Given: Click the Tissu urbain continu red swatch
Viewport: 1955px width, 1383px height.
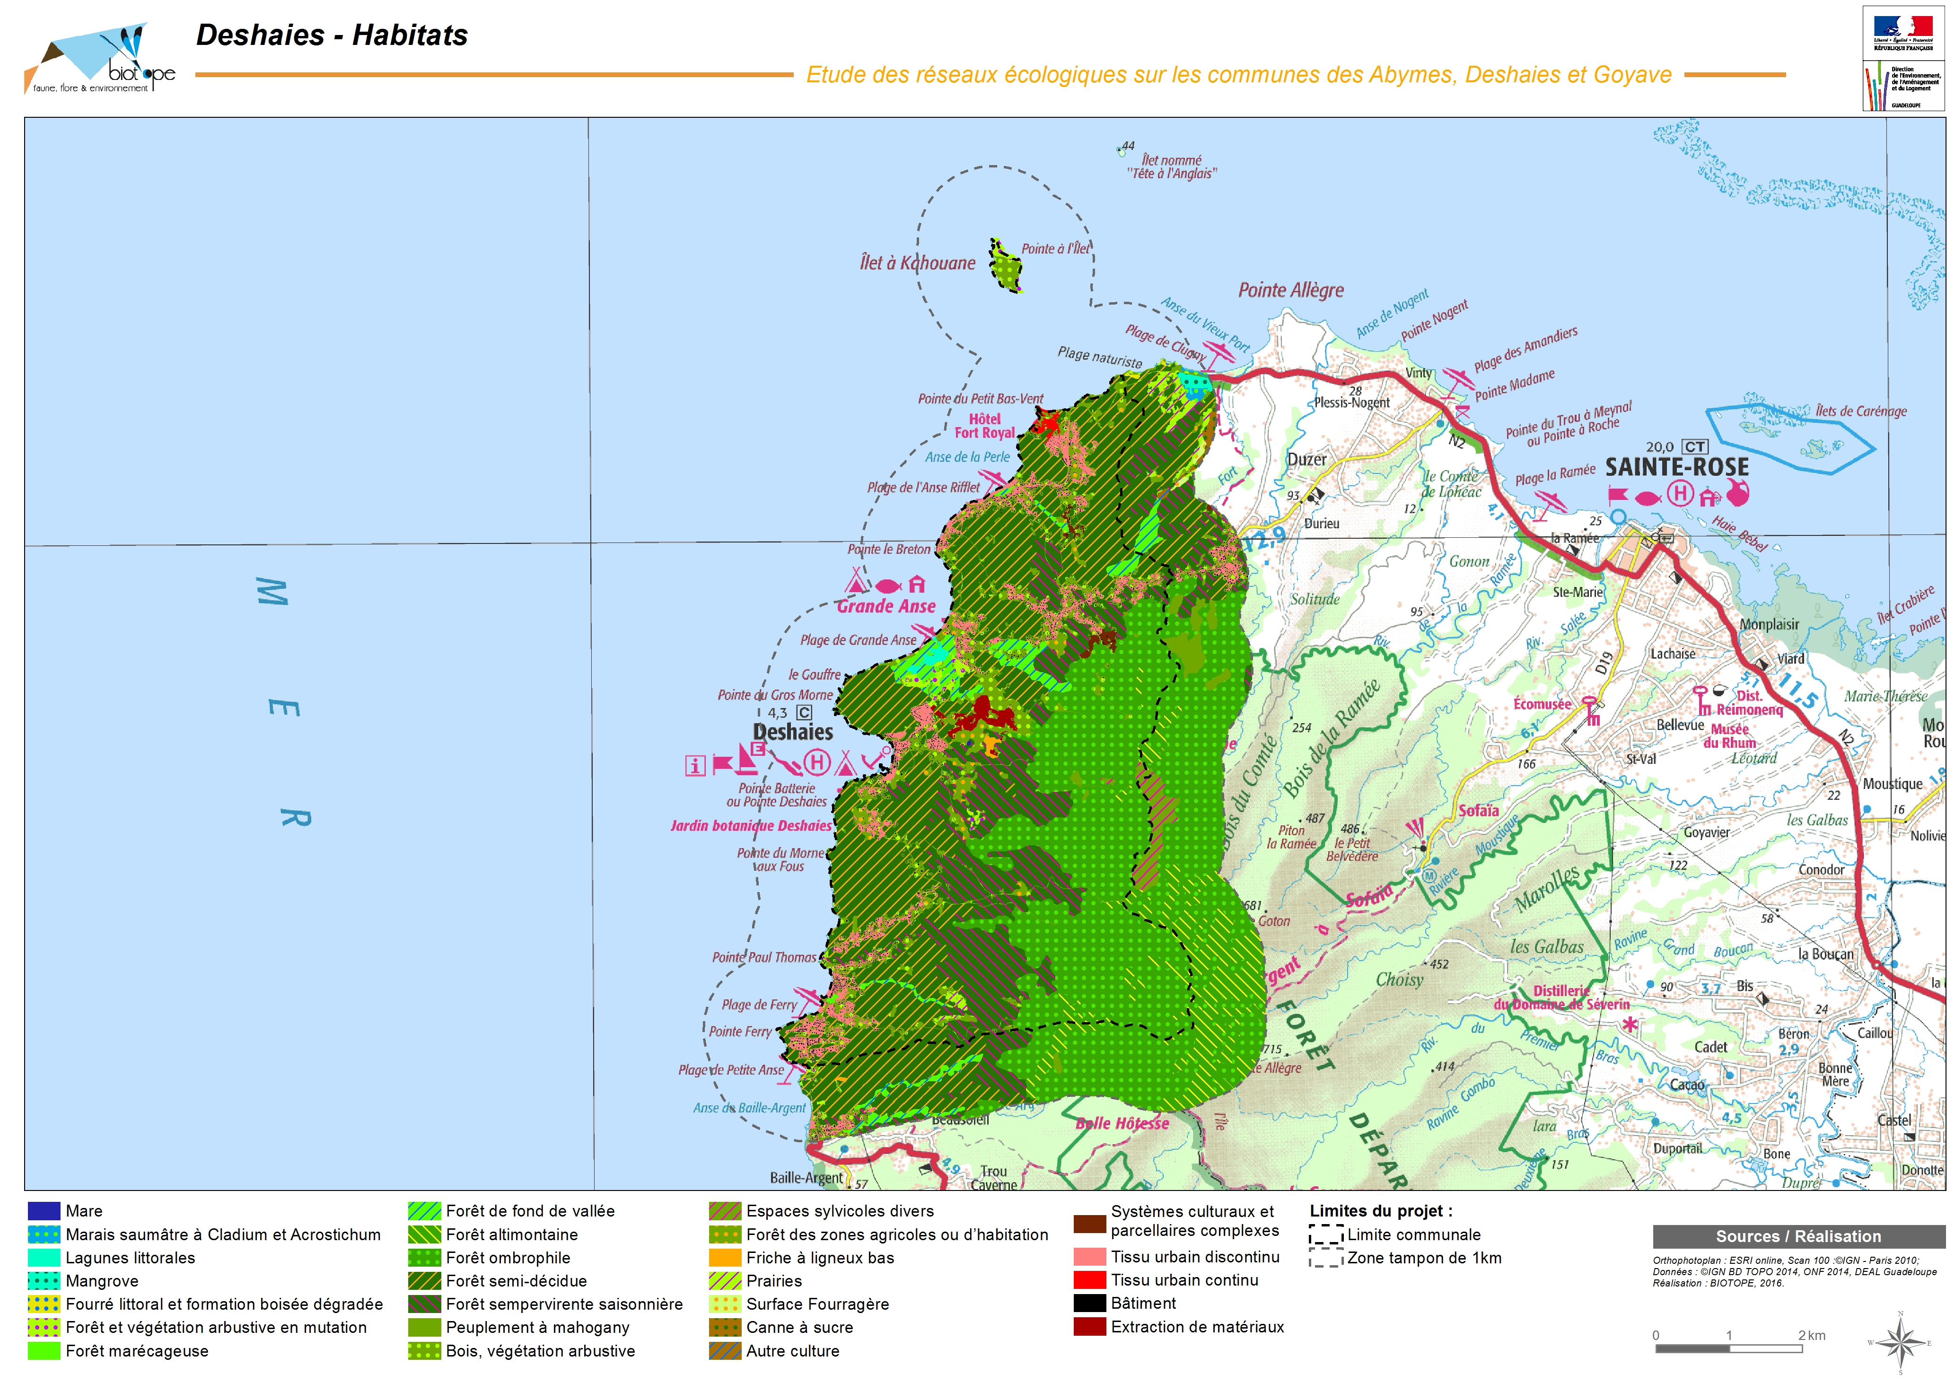Looking at the screenshot, I should [x=1089, y=1280].
